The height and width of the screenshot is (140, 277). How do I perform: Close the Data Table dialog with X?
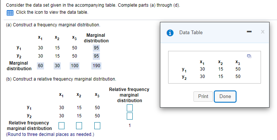point(263,32)
